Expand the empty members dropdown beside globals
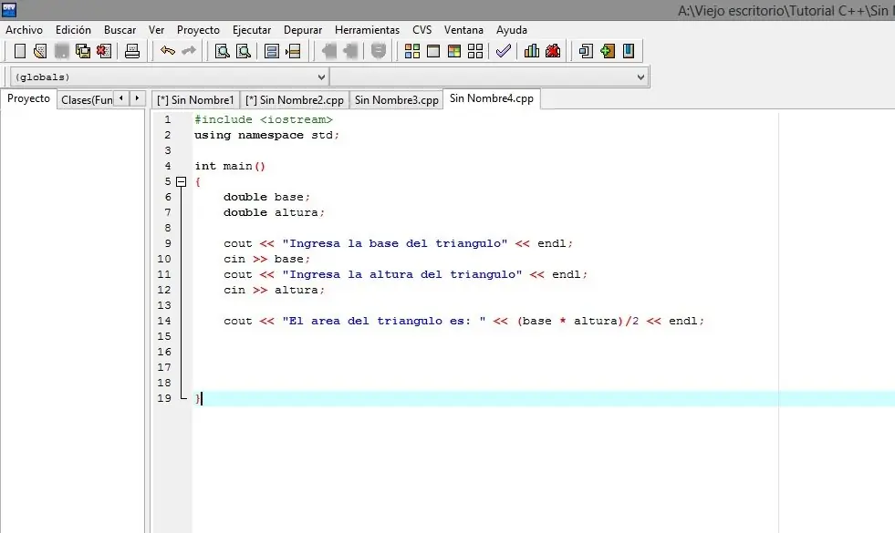895x533 pixels. point(489,77)
